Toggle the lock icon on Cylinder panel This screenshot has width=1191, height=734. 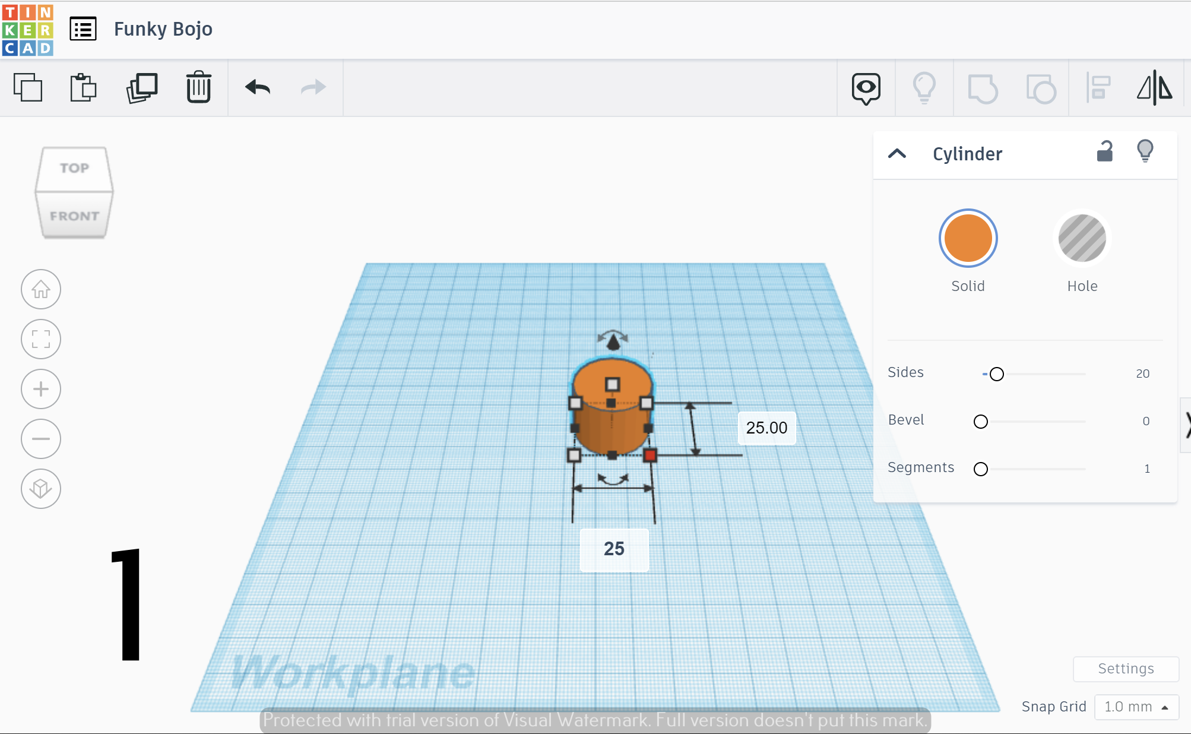pyautogui.click(x=1105, y=151)
